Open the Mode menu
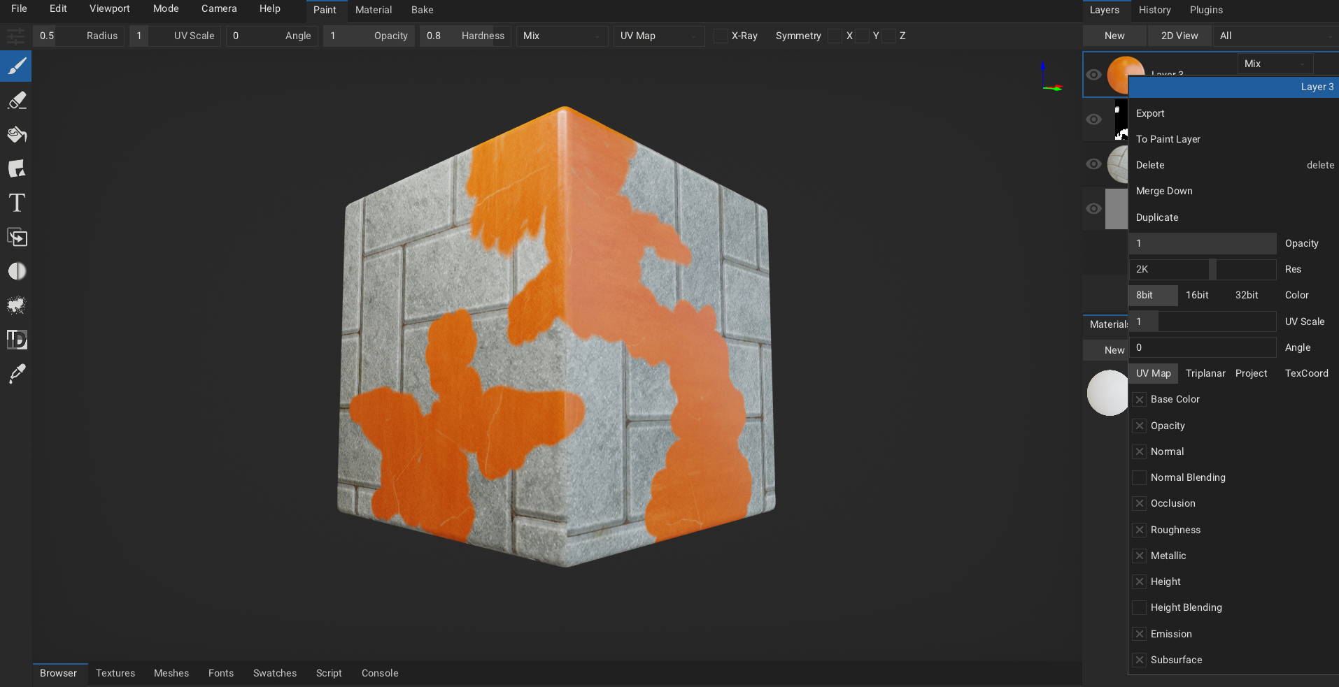The width and height of the screenshot is (1339, 687). pos(166,8)
